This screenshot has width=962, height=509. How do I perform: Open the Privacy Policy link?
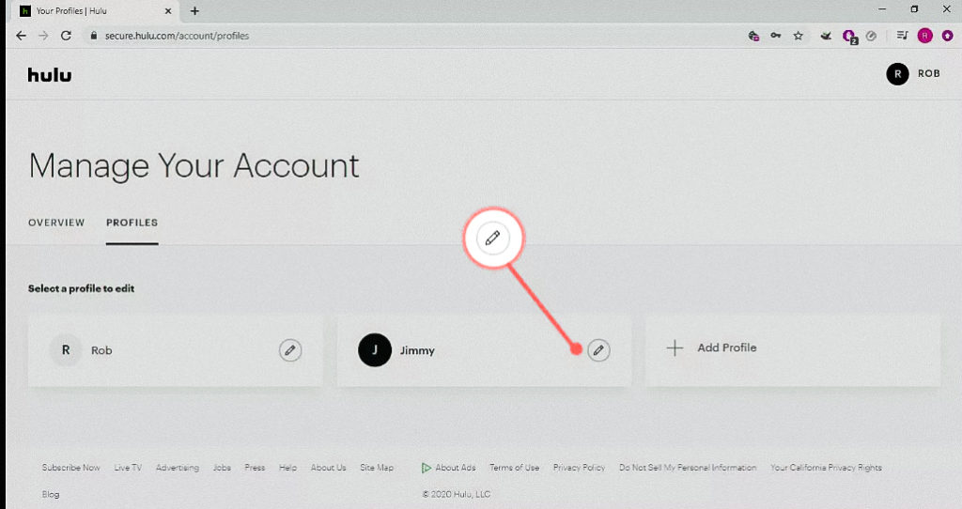tap(579, 468)
